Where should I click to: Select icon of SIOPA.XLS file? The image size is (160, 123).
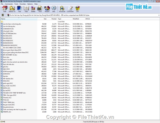coord(2,88)
